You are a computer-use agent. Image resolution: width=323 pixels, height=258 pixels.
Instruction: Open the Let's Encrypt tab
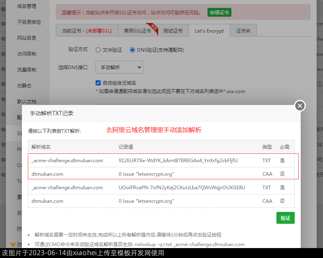pyautogui.click(x=209, y=31)
